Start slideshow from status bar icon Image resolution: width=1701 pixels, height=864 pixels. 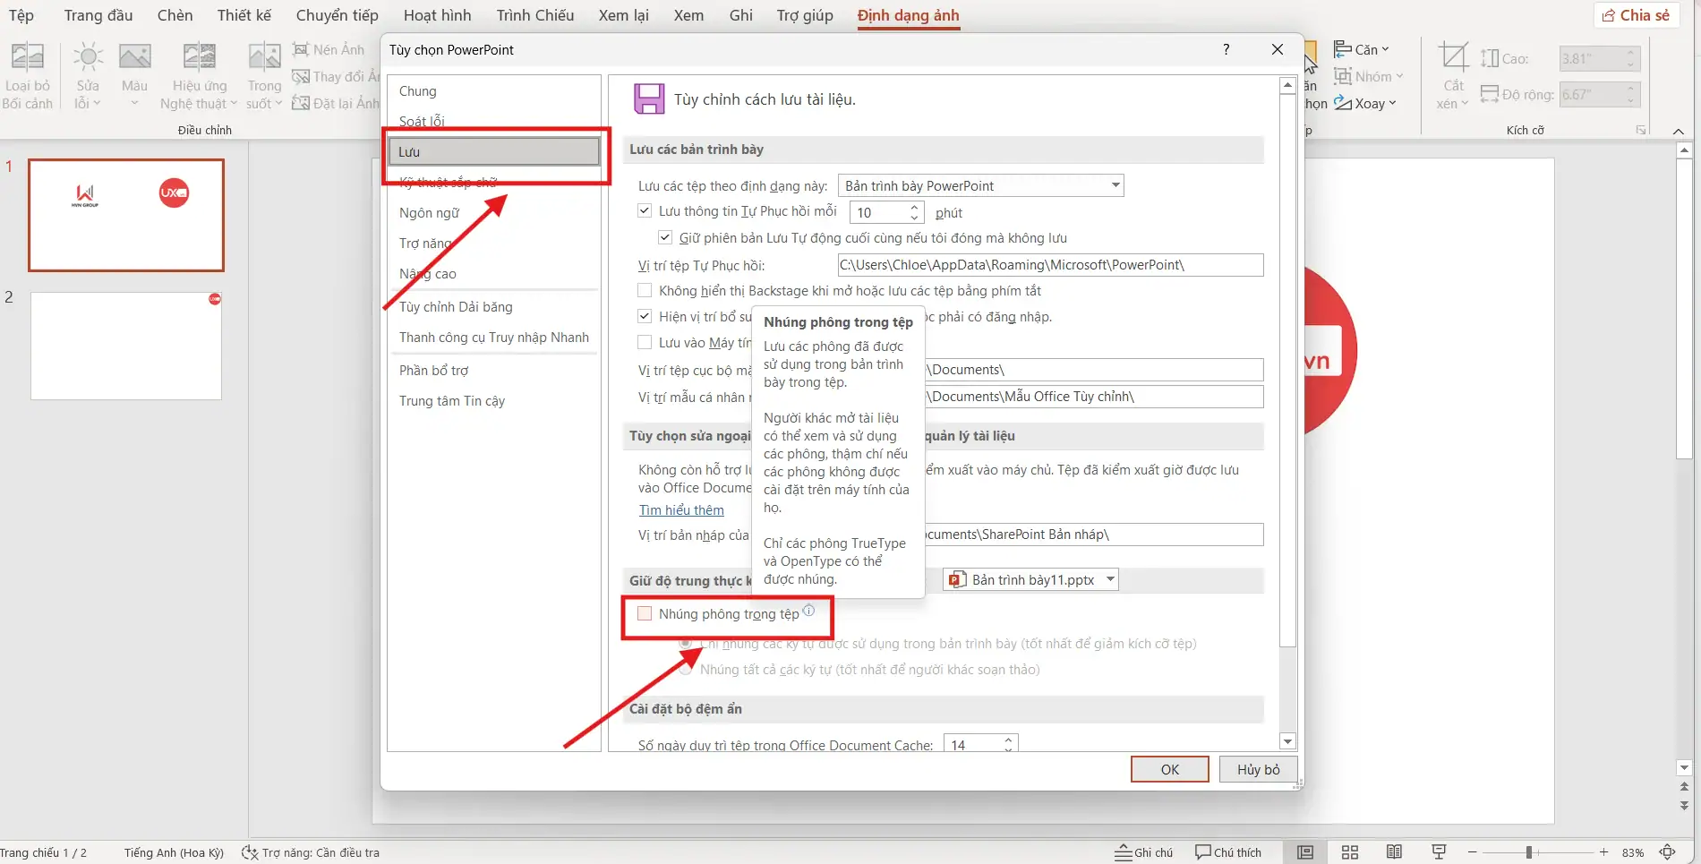[1439, 852]
